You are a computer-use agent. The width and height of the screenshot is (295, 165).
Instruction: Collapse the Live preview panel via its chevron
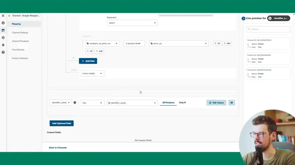tap(243, 18)
